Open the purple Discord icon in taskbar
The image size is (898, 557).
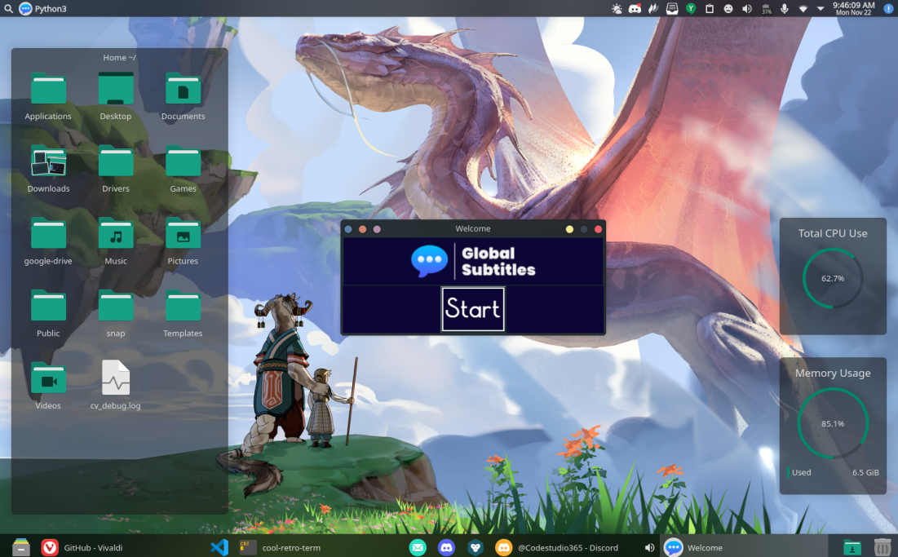click(x=446, y=548)
